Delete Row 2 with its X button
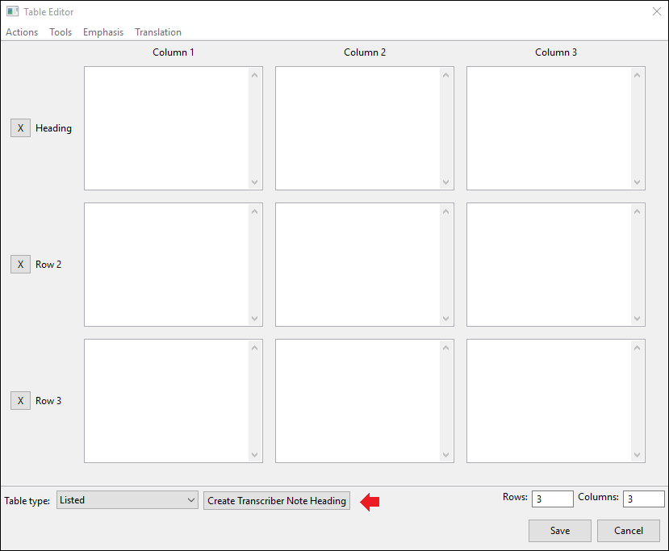The height and width of the screenshot is (551, 669). pyautogui.click(x=20, y=265)
